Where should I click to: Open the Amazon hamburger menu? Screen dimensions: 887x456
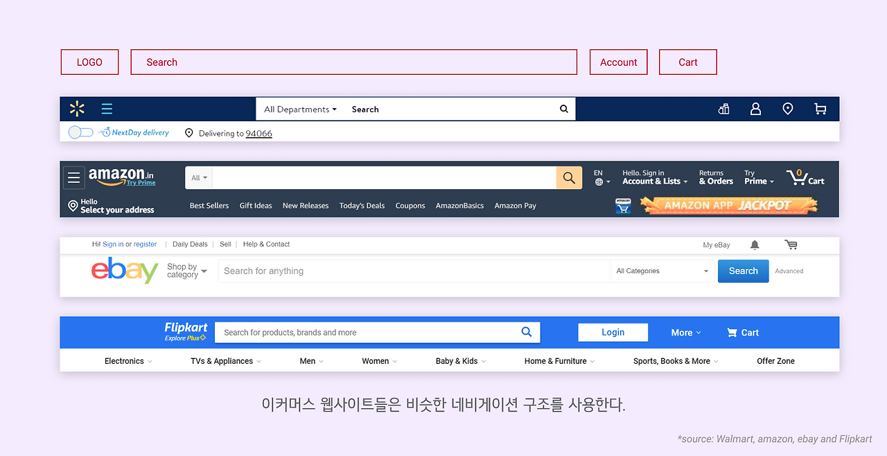(74, 178)
